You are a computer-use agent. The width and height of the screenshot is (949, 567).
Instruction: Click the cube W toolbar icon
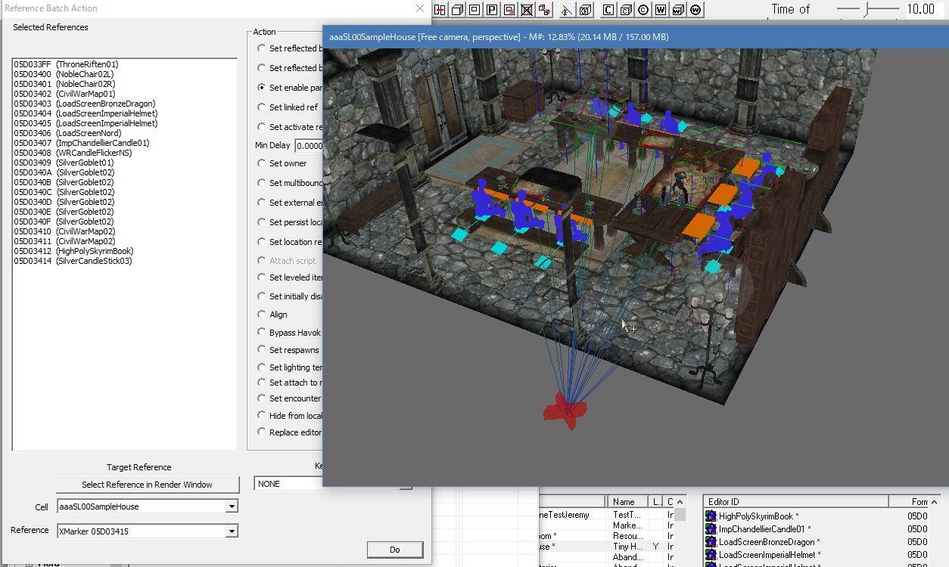[x=678, y=10]
